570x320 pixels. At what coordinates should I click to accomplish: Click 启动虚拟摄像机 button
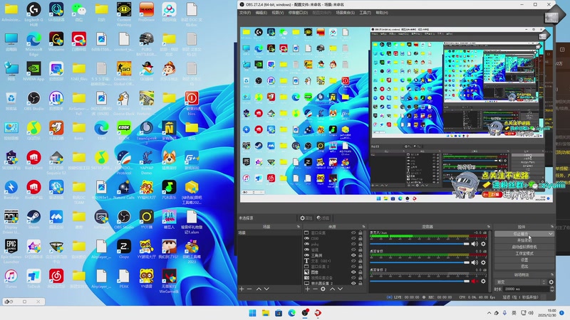coord(524,247)
